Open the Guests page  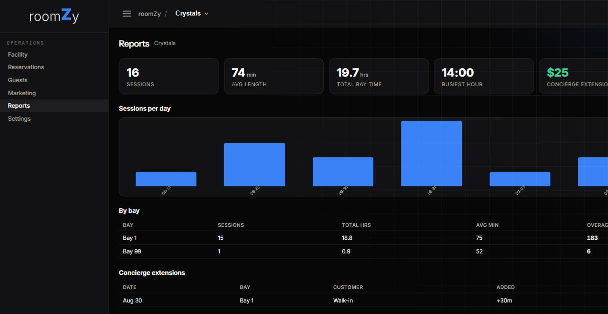(x=54, y=80)
